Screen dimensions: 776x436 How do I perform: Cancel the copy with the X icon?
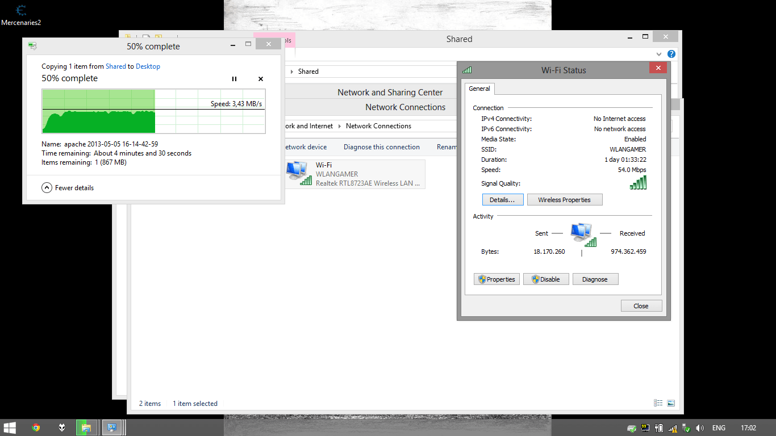point(261,79)
